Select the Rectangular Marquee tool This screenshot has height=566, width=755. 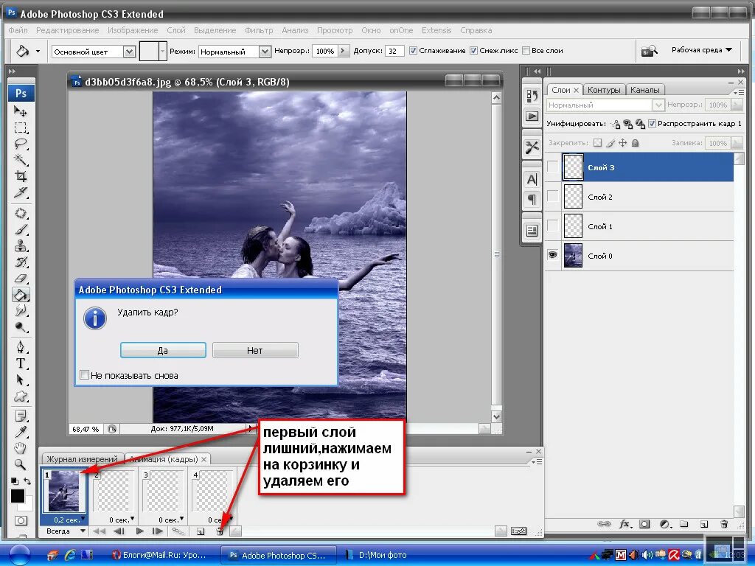[x=20, y=127]
